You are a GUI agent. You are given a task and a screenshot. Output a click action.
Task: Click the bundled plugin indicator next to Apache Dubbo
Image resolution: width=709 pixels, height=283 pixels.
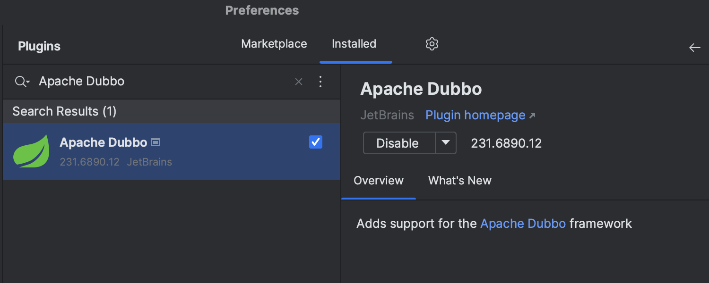(x=156, y=141)
